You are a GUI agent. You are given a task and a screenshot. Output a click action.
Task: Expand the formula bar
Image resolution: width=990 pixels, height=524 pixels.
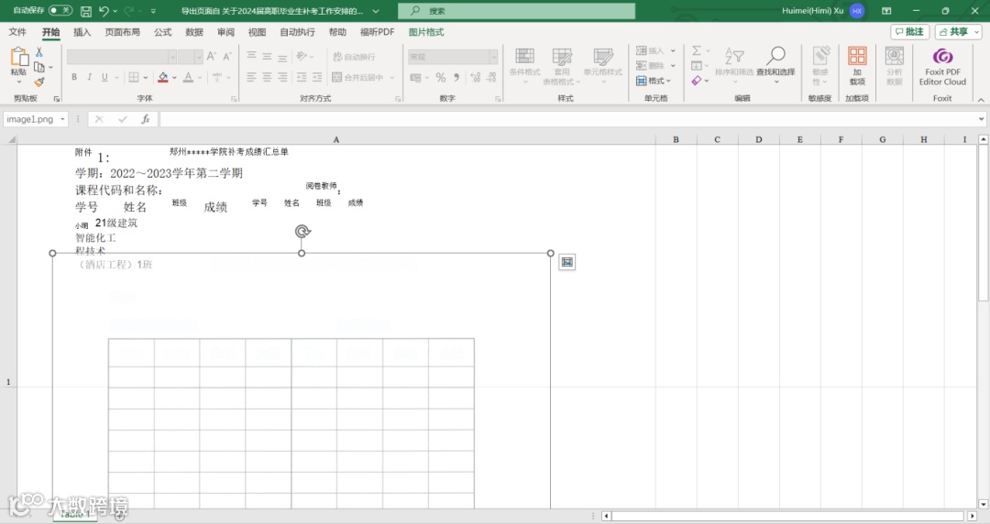click(x=981, y=119)
